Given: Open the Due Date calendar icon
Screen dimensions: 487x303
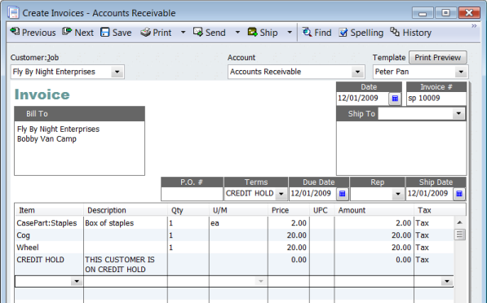Looking at the screenshot, I should click(343, 194).
